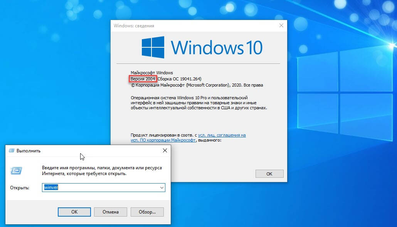The width and height of the screenshot is (397, 227).
Task: Close the Windows: сведения window
Action: coord(281,25)
